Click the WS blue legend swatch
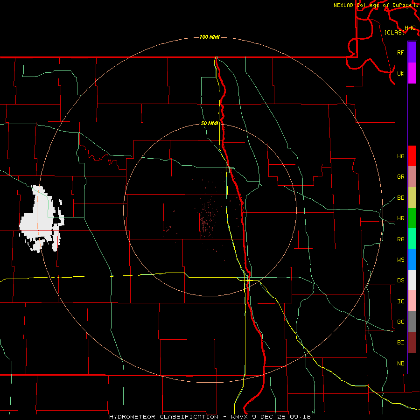Screen dimensions: 420x420 (412, 259)
